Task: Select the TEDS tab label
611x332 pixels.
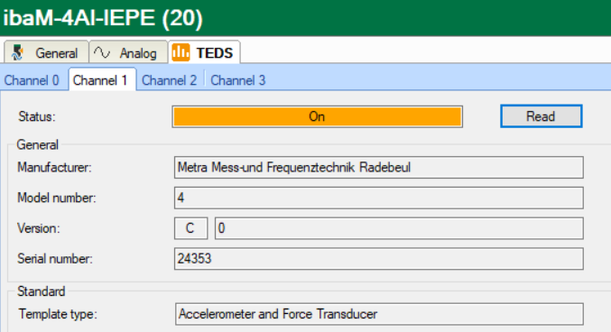Action: pyautogui.click(x=214, y=53)
